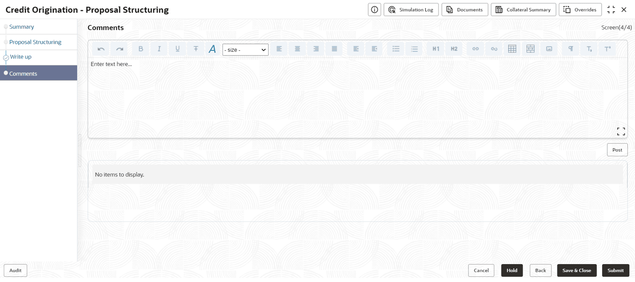Insert a numbered list
635x282 pixels.
pyautogui.click(x=414, y=49)
